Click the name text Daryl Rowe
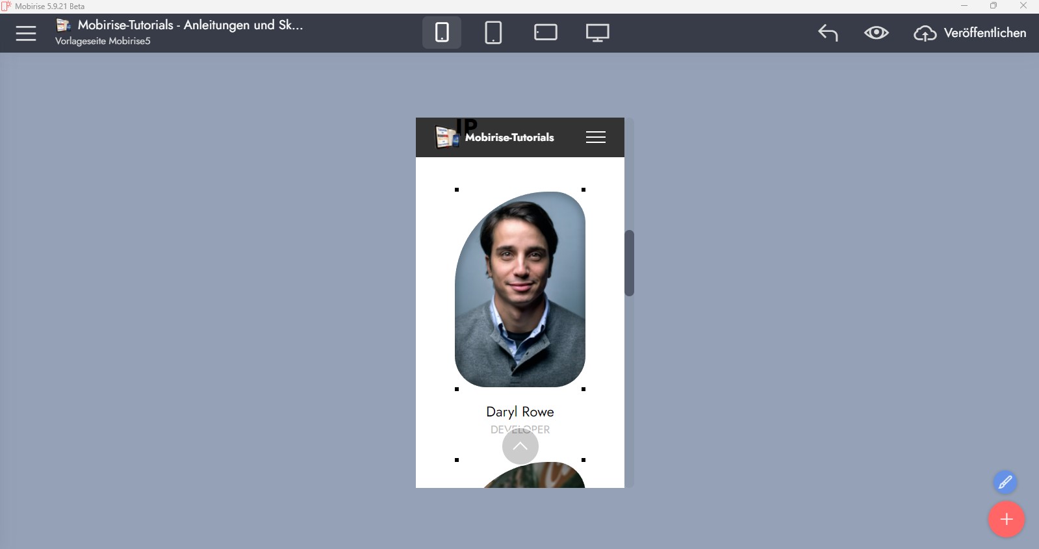1039x549 pixels. coord(520,411)
